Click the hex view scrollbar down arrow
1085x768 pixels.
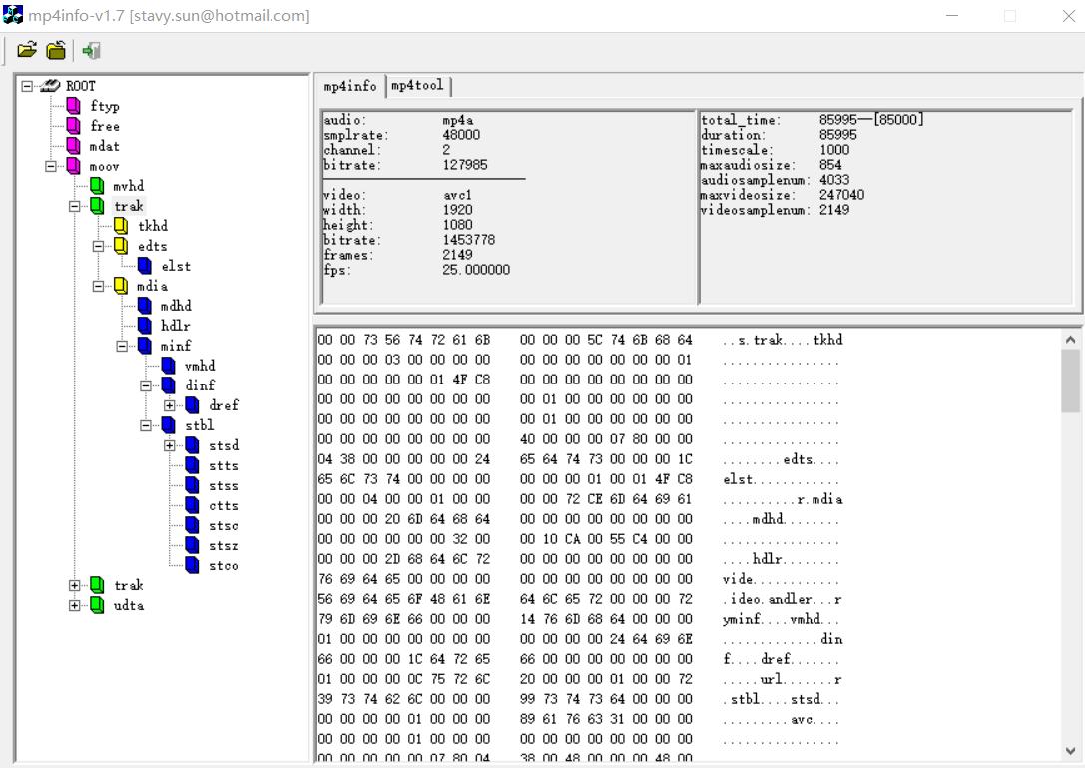coord(1070,751)
